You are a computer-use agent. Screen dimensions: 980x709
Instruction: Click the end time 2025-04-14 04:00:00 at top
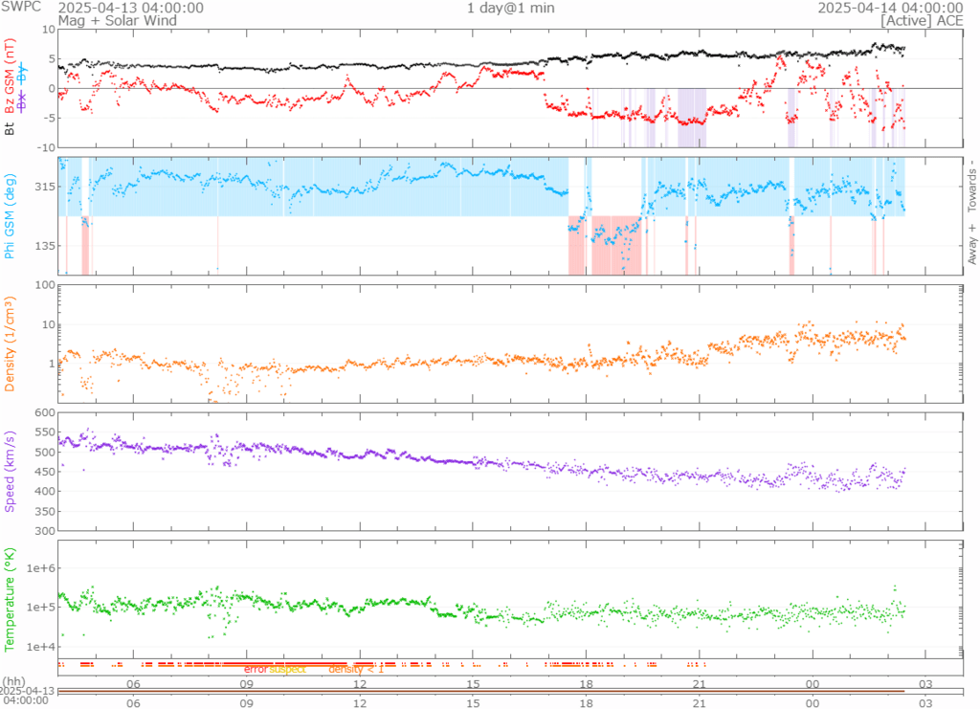(x=890, y=8)
